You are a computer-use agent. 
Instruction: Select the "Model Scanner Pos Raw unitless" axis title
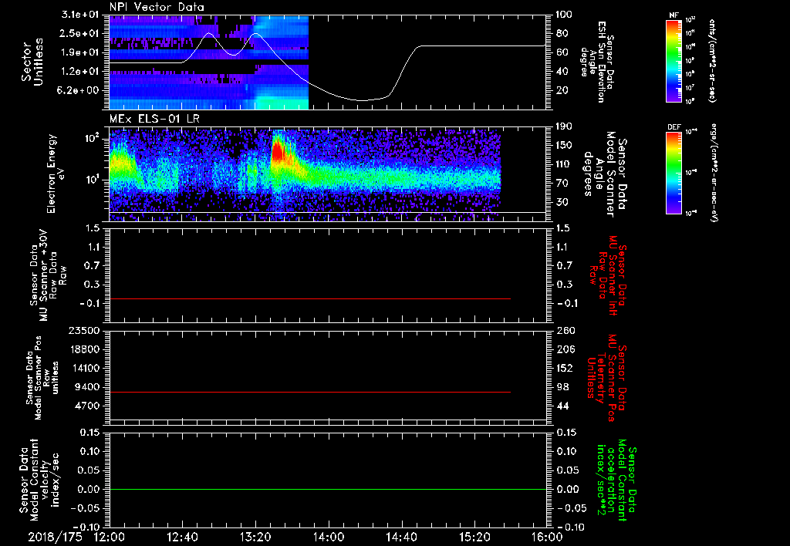pos(42,378)
